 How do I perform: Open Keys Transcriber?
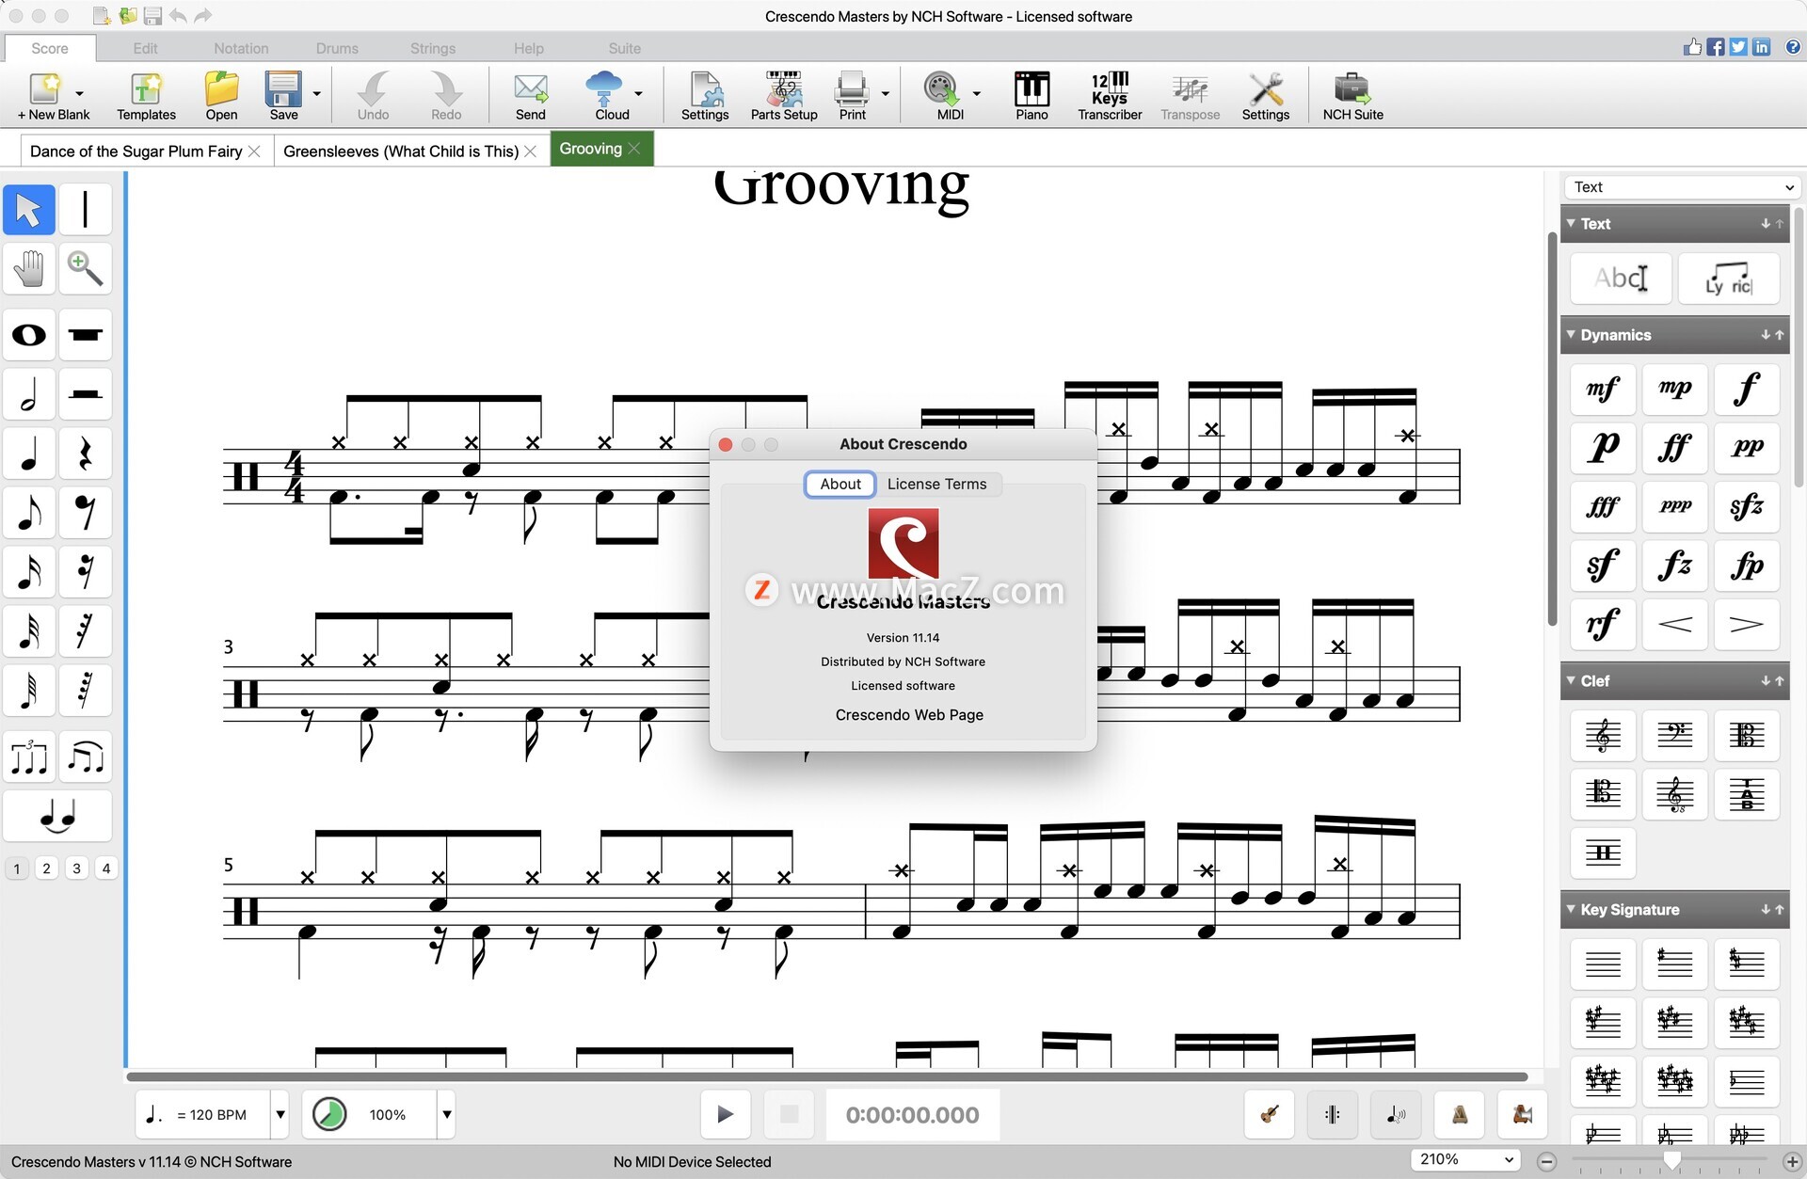click(x=1110, y=96)
